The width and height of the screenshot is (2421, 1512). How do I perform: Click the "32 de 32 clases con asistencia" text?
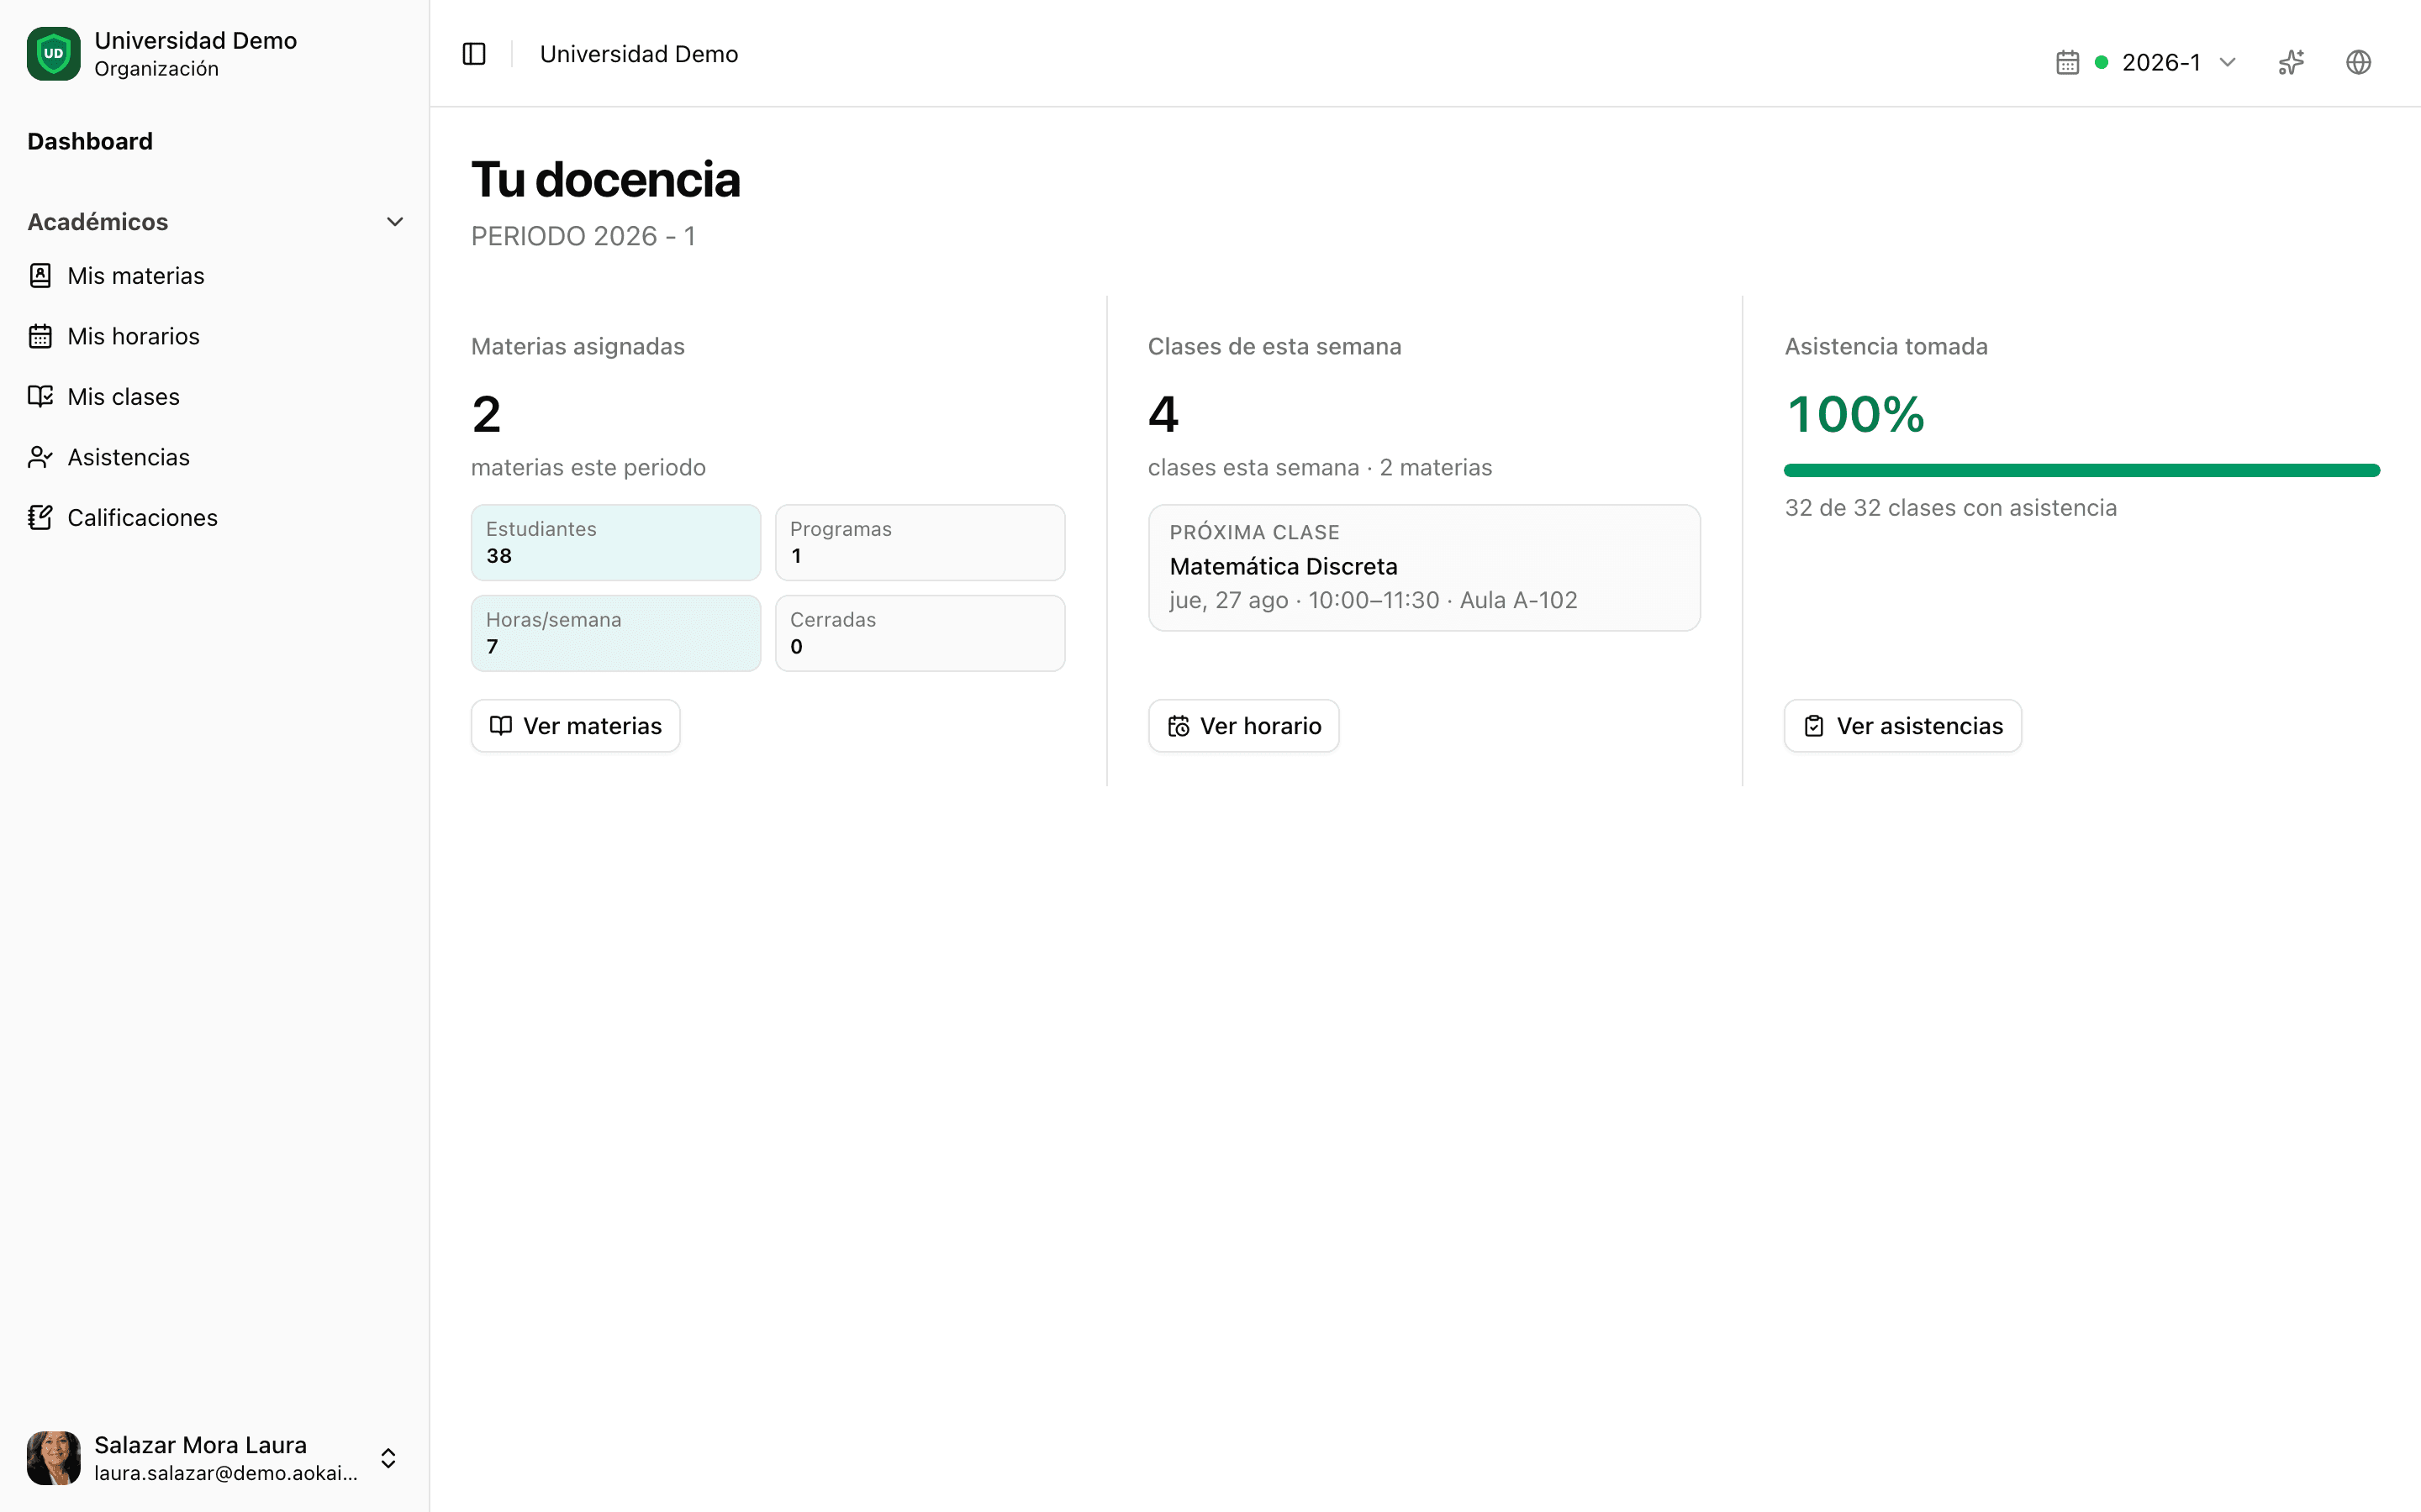click(1949, 508)
